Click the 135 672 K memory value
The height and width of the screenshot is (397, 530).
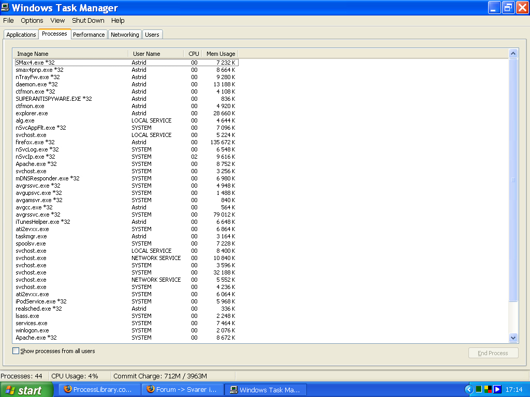point(223,142)
